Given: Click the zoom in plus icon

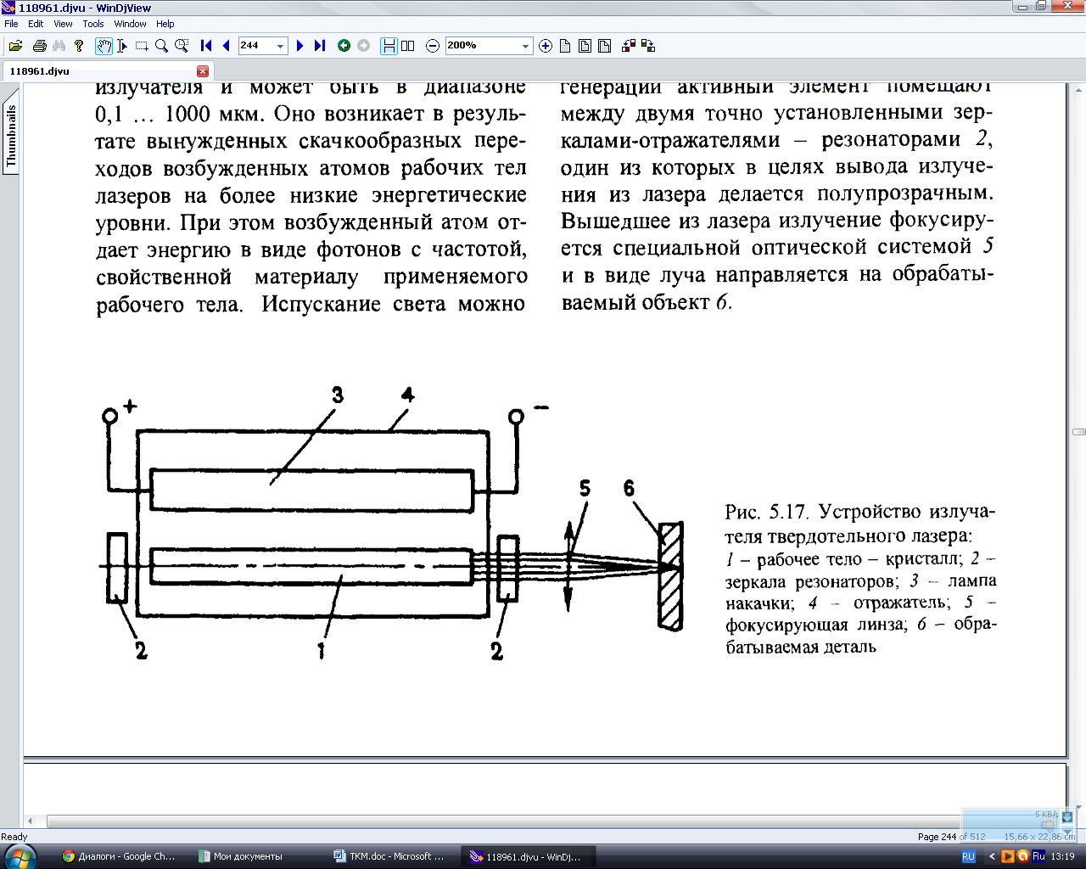Looking at the screenshot, I should pyautogui.click(x=546, y=46).
